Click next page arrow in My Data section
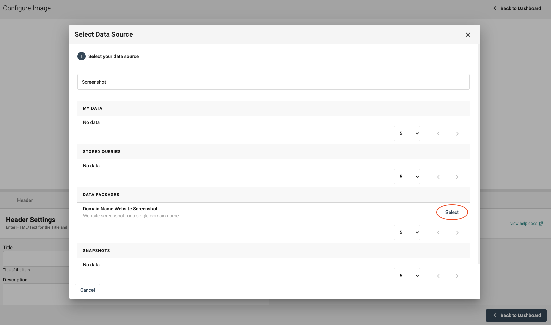 pos(457,134)
